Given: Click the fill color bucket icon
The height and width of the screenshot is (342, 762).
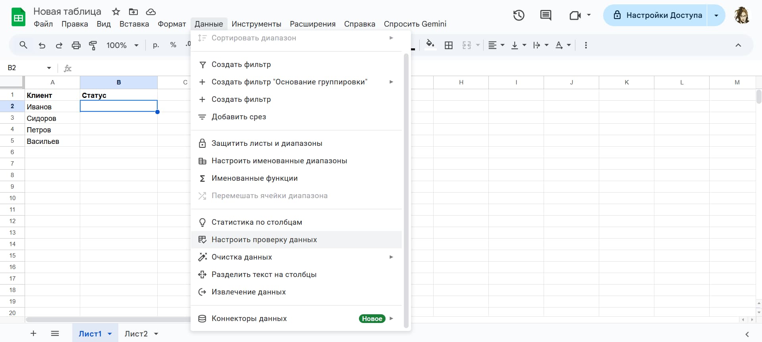Looking at the screenshot, I should (430, 44).
